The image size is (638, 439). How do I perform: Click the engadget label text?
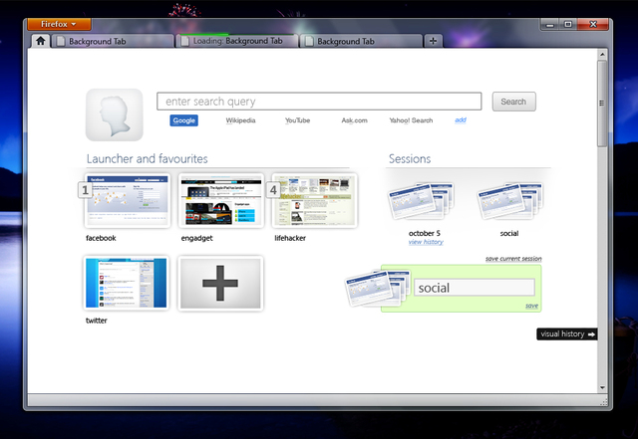pos(197,238)
